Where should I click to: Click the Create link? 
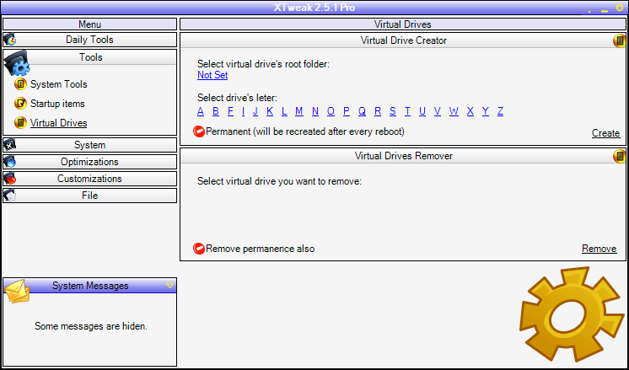pos(605,133)
